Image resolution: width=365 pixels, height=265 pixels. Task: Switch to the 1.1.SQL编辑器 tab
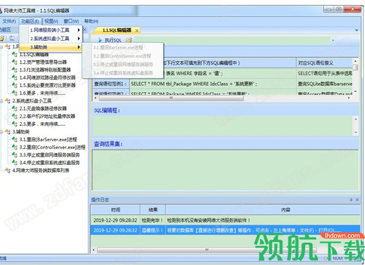pyautogui.click(x=117, y=30)
